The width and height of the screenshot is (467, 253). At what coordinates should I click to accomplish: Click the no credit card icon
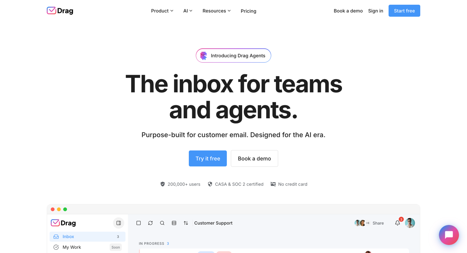pyautogui.click(x=273, y=184)
